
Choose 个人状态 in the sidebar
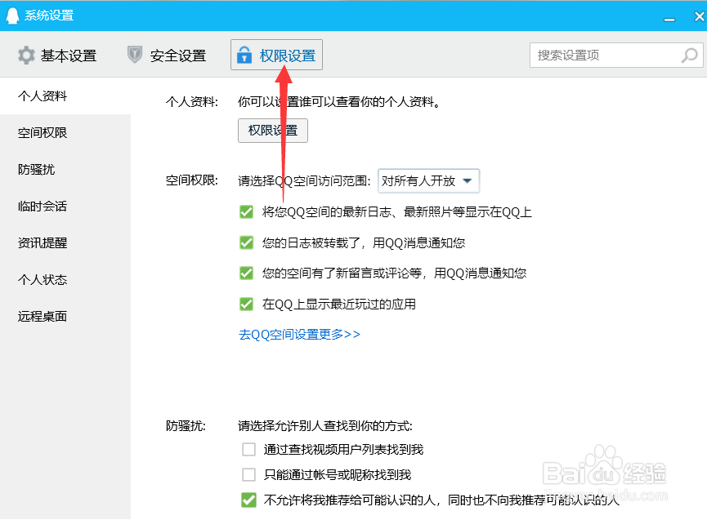[x=65, y=280]
